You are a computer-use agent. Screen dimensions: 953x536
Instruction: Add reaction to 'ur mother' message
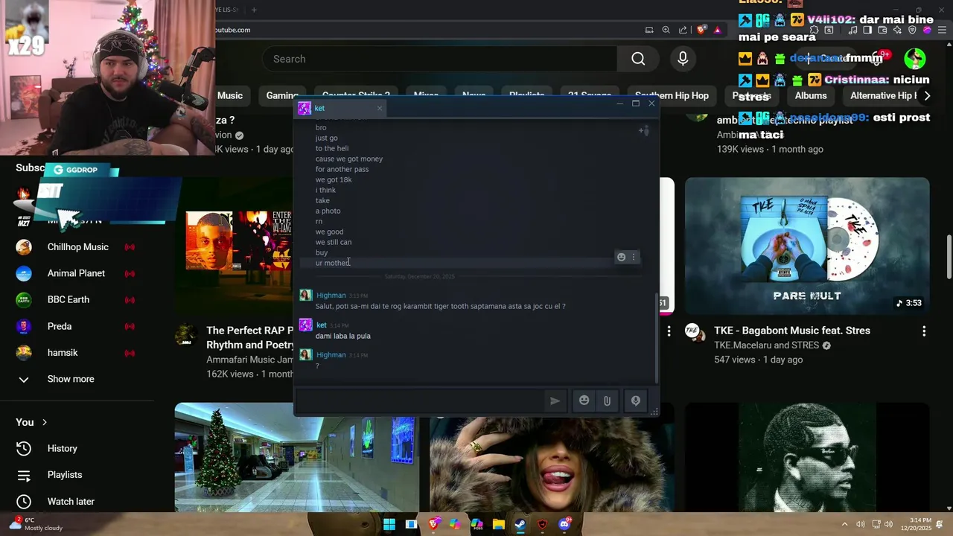tap(621, 257)
